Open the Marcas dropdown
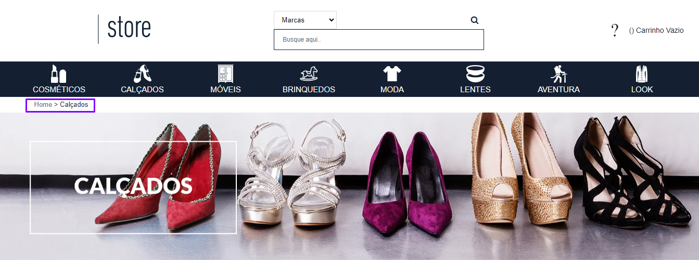 click(305, 20)
